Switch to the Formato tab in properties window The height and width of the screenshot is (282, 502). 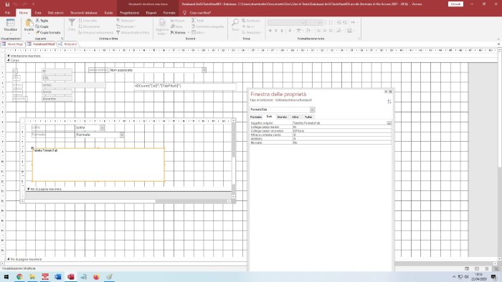pyautogui.click(x=256, y=117)
